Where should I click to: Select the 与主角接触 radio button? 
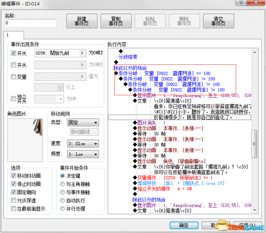(62, 184)
